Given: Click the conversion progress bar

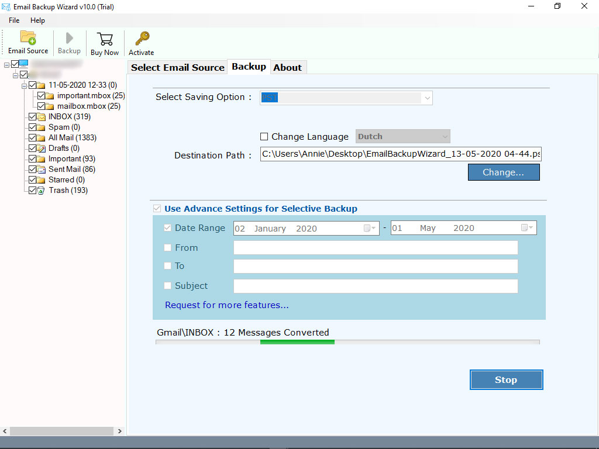Looking at the screenshot, I should (x=348, y=341).
